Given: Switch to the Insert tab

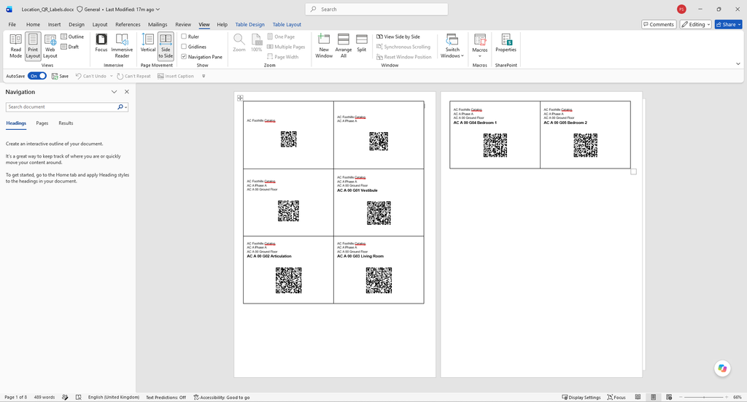Looking at the screenshot, I should (x=54, y=24).
